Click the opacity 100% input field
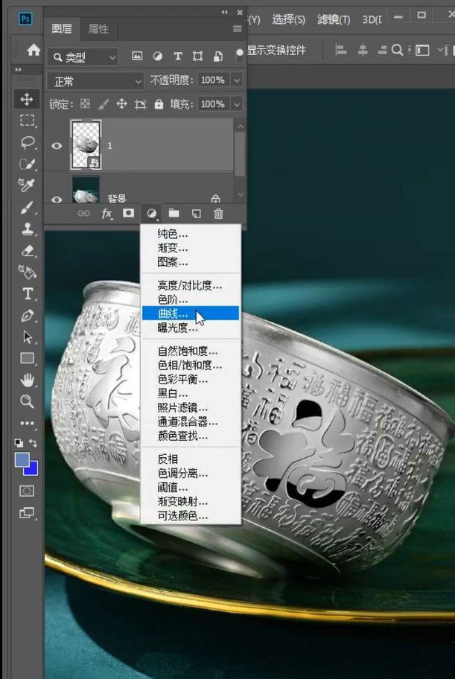Screen dimensions: 455x679 pyautogui.click(x=214, y=80)
